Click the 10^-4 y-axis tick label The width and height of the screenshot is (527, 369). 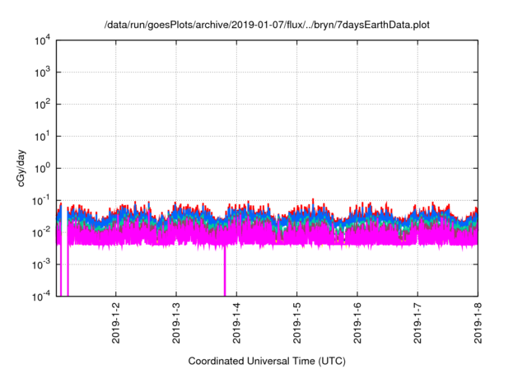coord(42,297)
